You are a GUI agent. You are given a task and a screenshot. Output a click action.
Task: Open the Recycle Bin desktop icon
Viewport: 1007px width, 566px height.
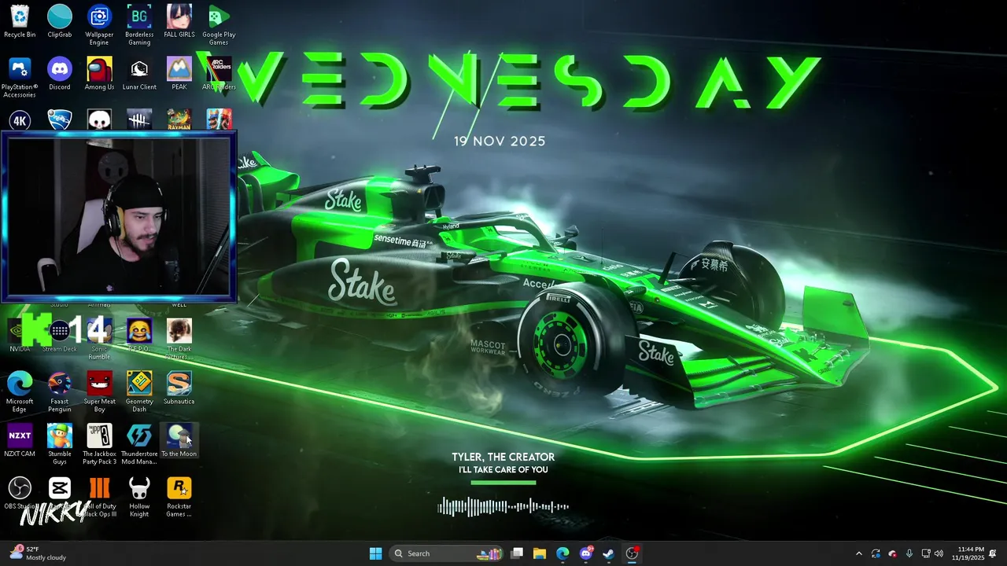(20, 21)
